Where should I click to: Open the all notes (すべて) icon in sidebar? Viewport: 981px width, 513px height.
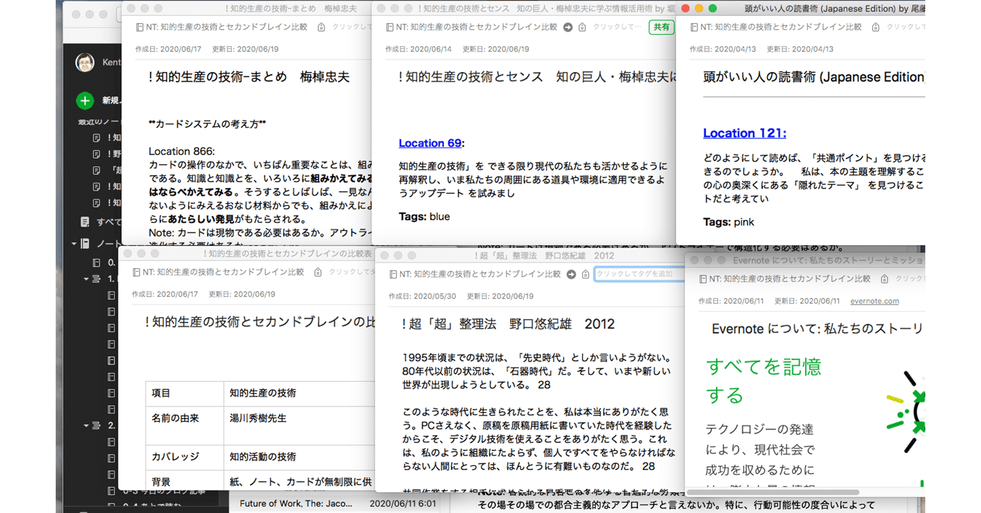tap(85, 222)
